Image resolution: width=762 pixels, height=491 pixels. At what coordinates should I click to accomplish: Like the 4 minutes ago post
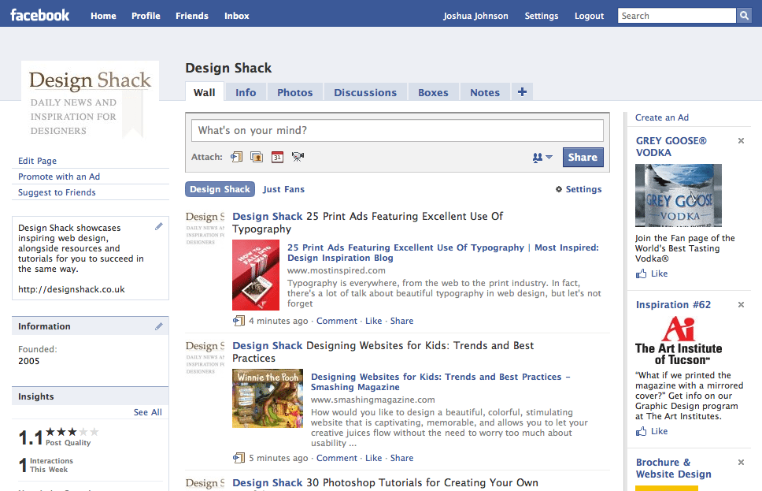tap(373, 321)
